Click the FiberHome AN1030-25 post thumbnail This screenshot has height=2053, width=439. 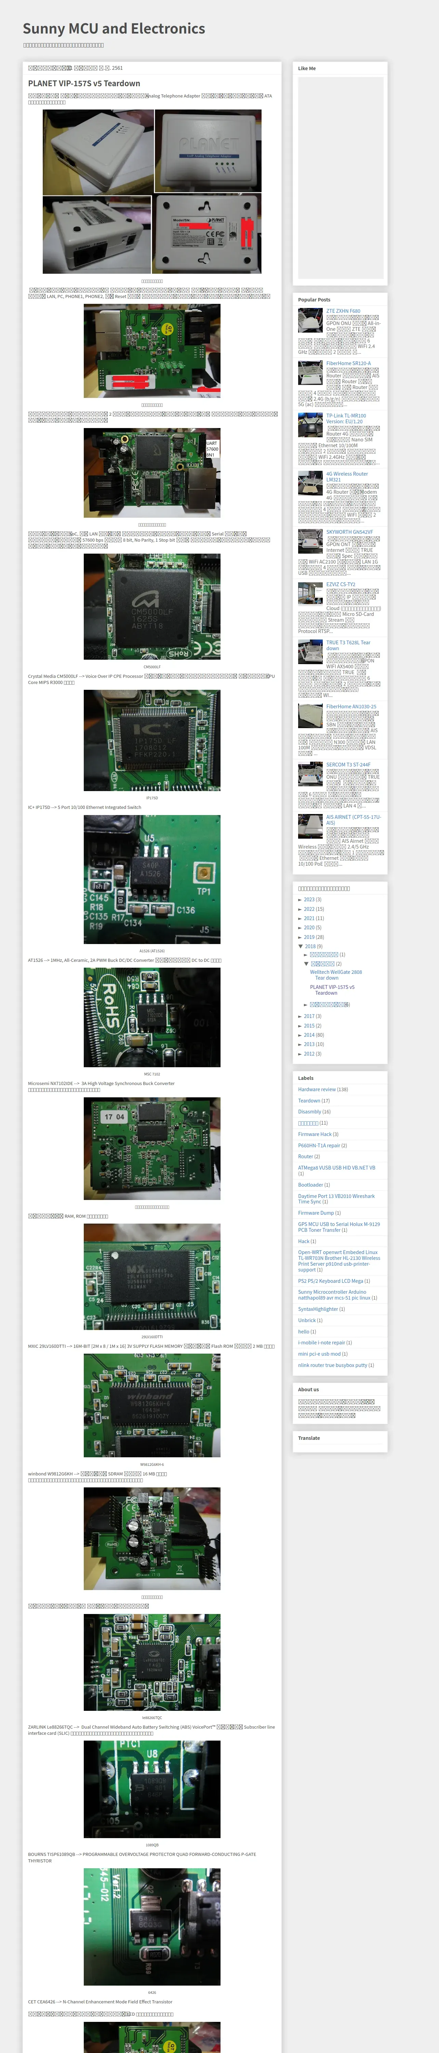(311, 716)
